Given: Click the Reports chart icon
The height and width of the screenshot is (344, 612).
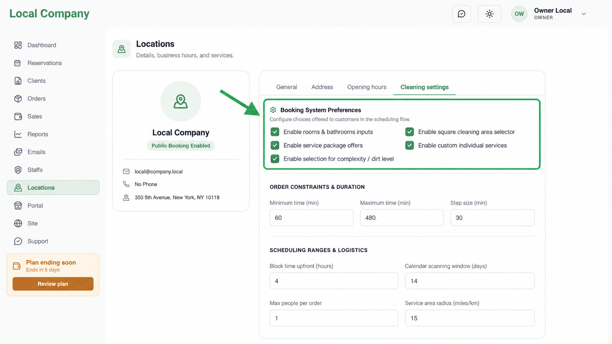Looking at the screenshot, I should coord(18,134).
